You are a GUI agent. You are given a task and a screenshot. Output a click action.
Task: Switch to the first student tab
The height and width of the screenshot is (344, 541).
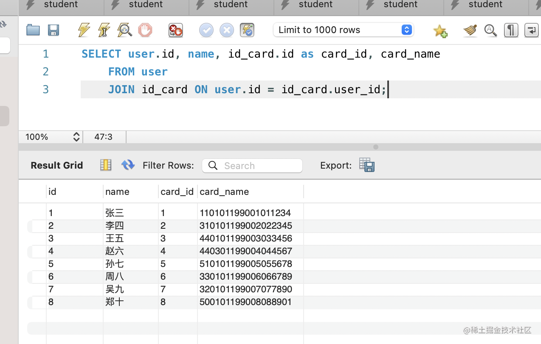pos(61,5)
